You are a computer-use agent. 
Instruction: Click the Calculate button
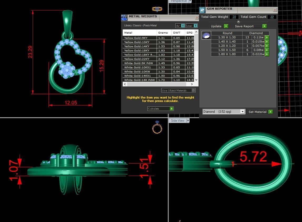(161, 109)
